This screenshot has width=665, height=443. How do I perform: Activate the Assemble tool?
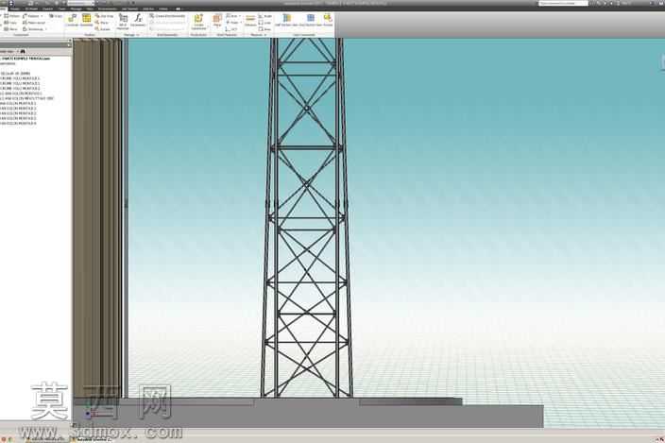click(x=87, y=21)
